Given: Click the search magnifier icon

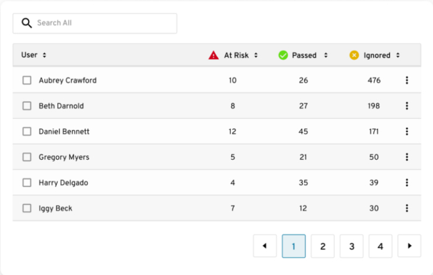Looking at the screenshot, I should (x=26, y=23).
